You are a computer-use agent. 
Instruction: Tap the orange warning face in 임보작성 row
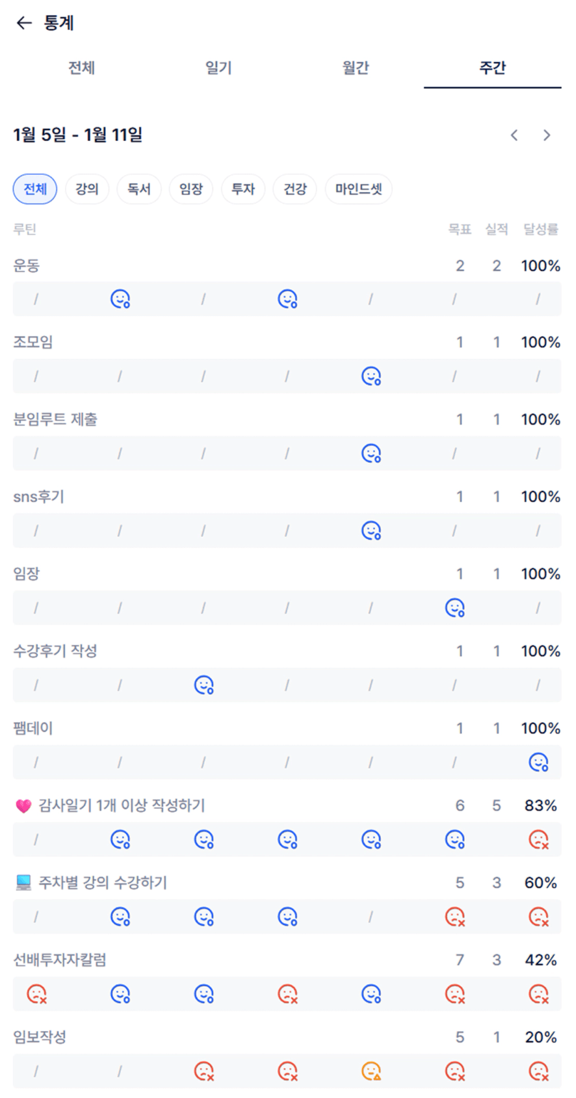(371, 1071)
